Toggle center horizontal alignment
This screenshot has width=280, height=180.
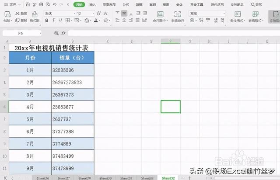click(124, 21)
